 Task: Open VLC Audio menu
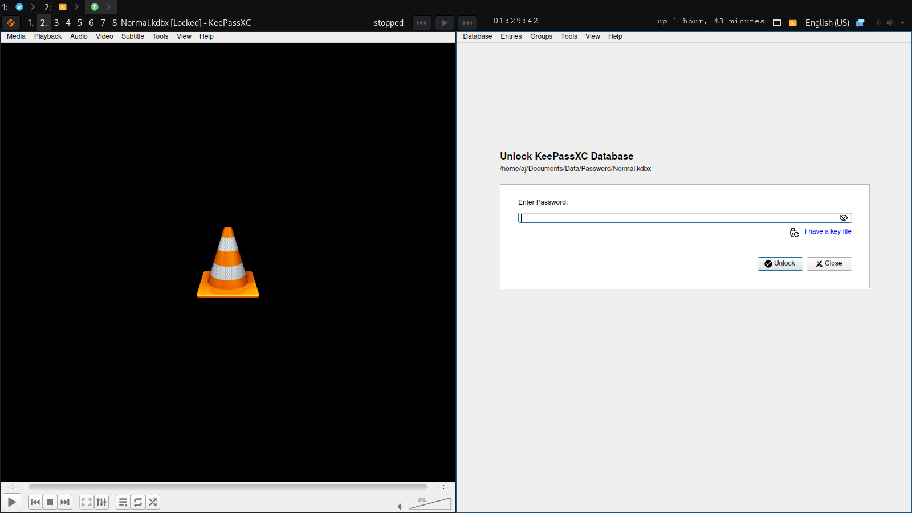coord(79,36)
